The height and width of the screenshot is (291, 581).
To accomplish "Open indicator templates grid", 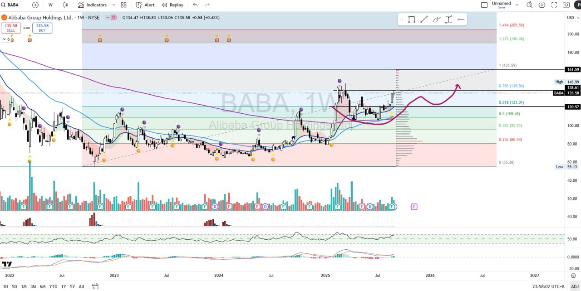I will (x=124, y=5).
